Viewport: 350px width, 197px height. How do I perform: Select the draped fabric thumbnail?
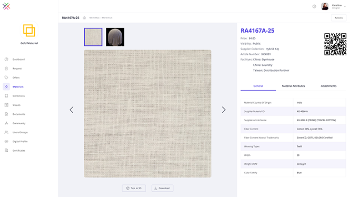tap(115, 37)
